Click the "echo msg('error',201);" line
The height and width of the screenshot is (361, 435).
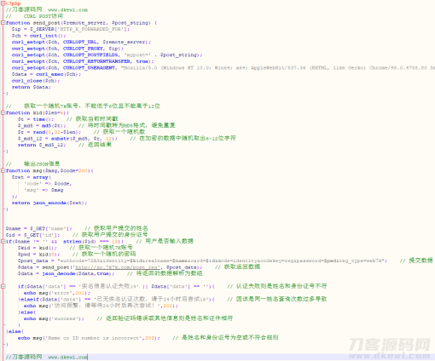pyautogui.click(x=57, y=293)
